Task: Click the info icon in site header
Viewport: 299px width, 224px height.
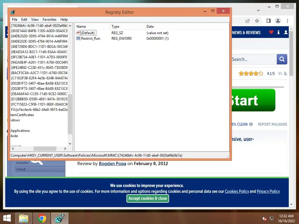Action: 278,32
